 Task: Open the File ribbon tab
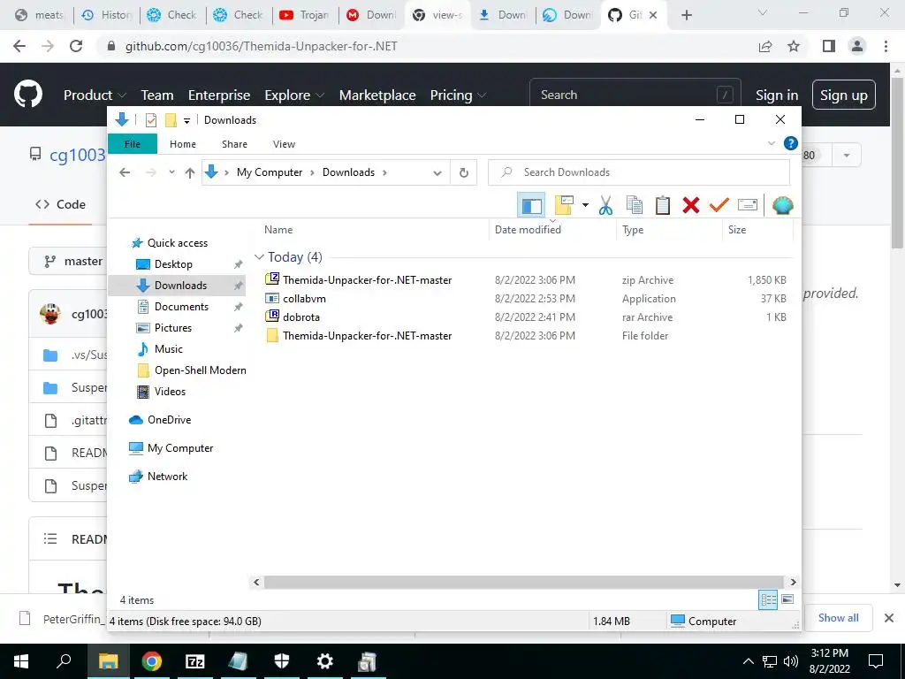(x=133, y=144)
